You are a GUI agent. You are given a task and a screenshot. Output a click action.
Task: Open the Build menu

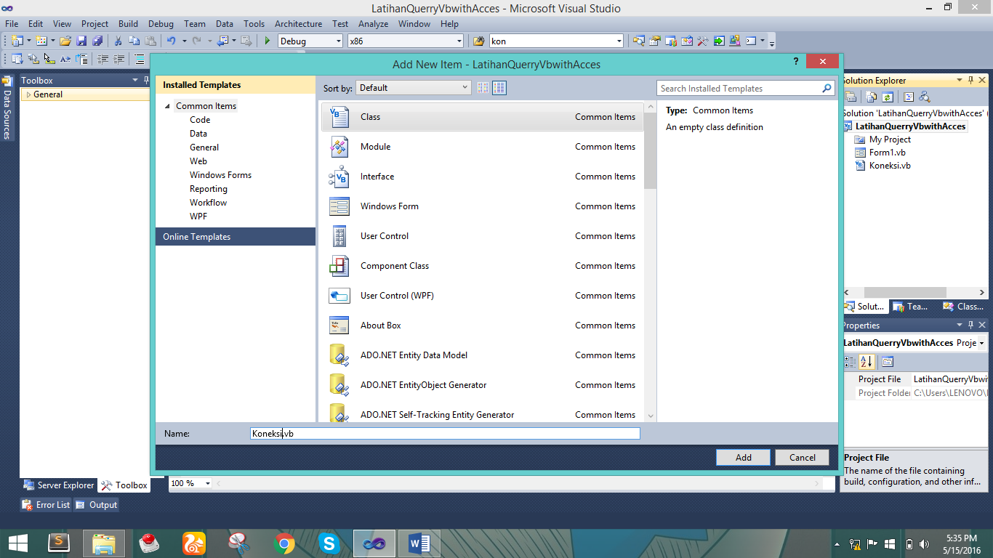[x=128, y=24]
